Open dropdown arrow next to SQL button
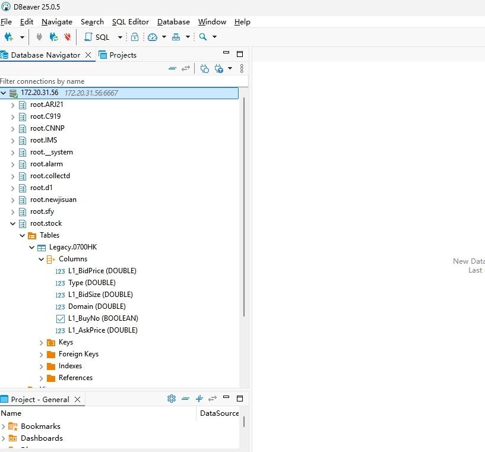Screen dimensions: 485x452 [x=120, y=37]
